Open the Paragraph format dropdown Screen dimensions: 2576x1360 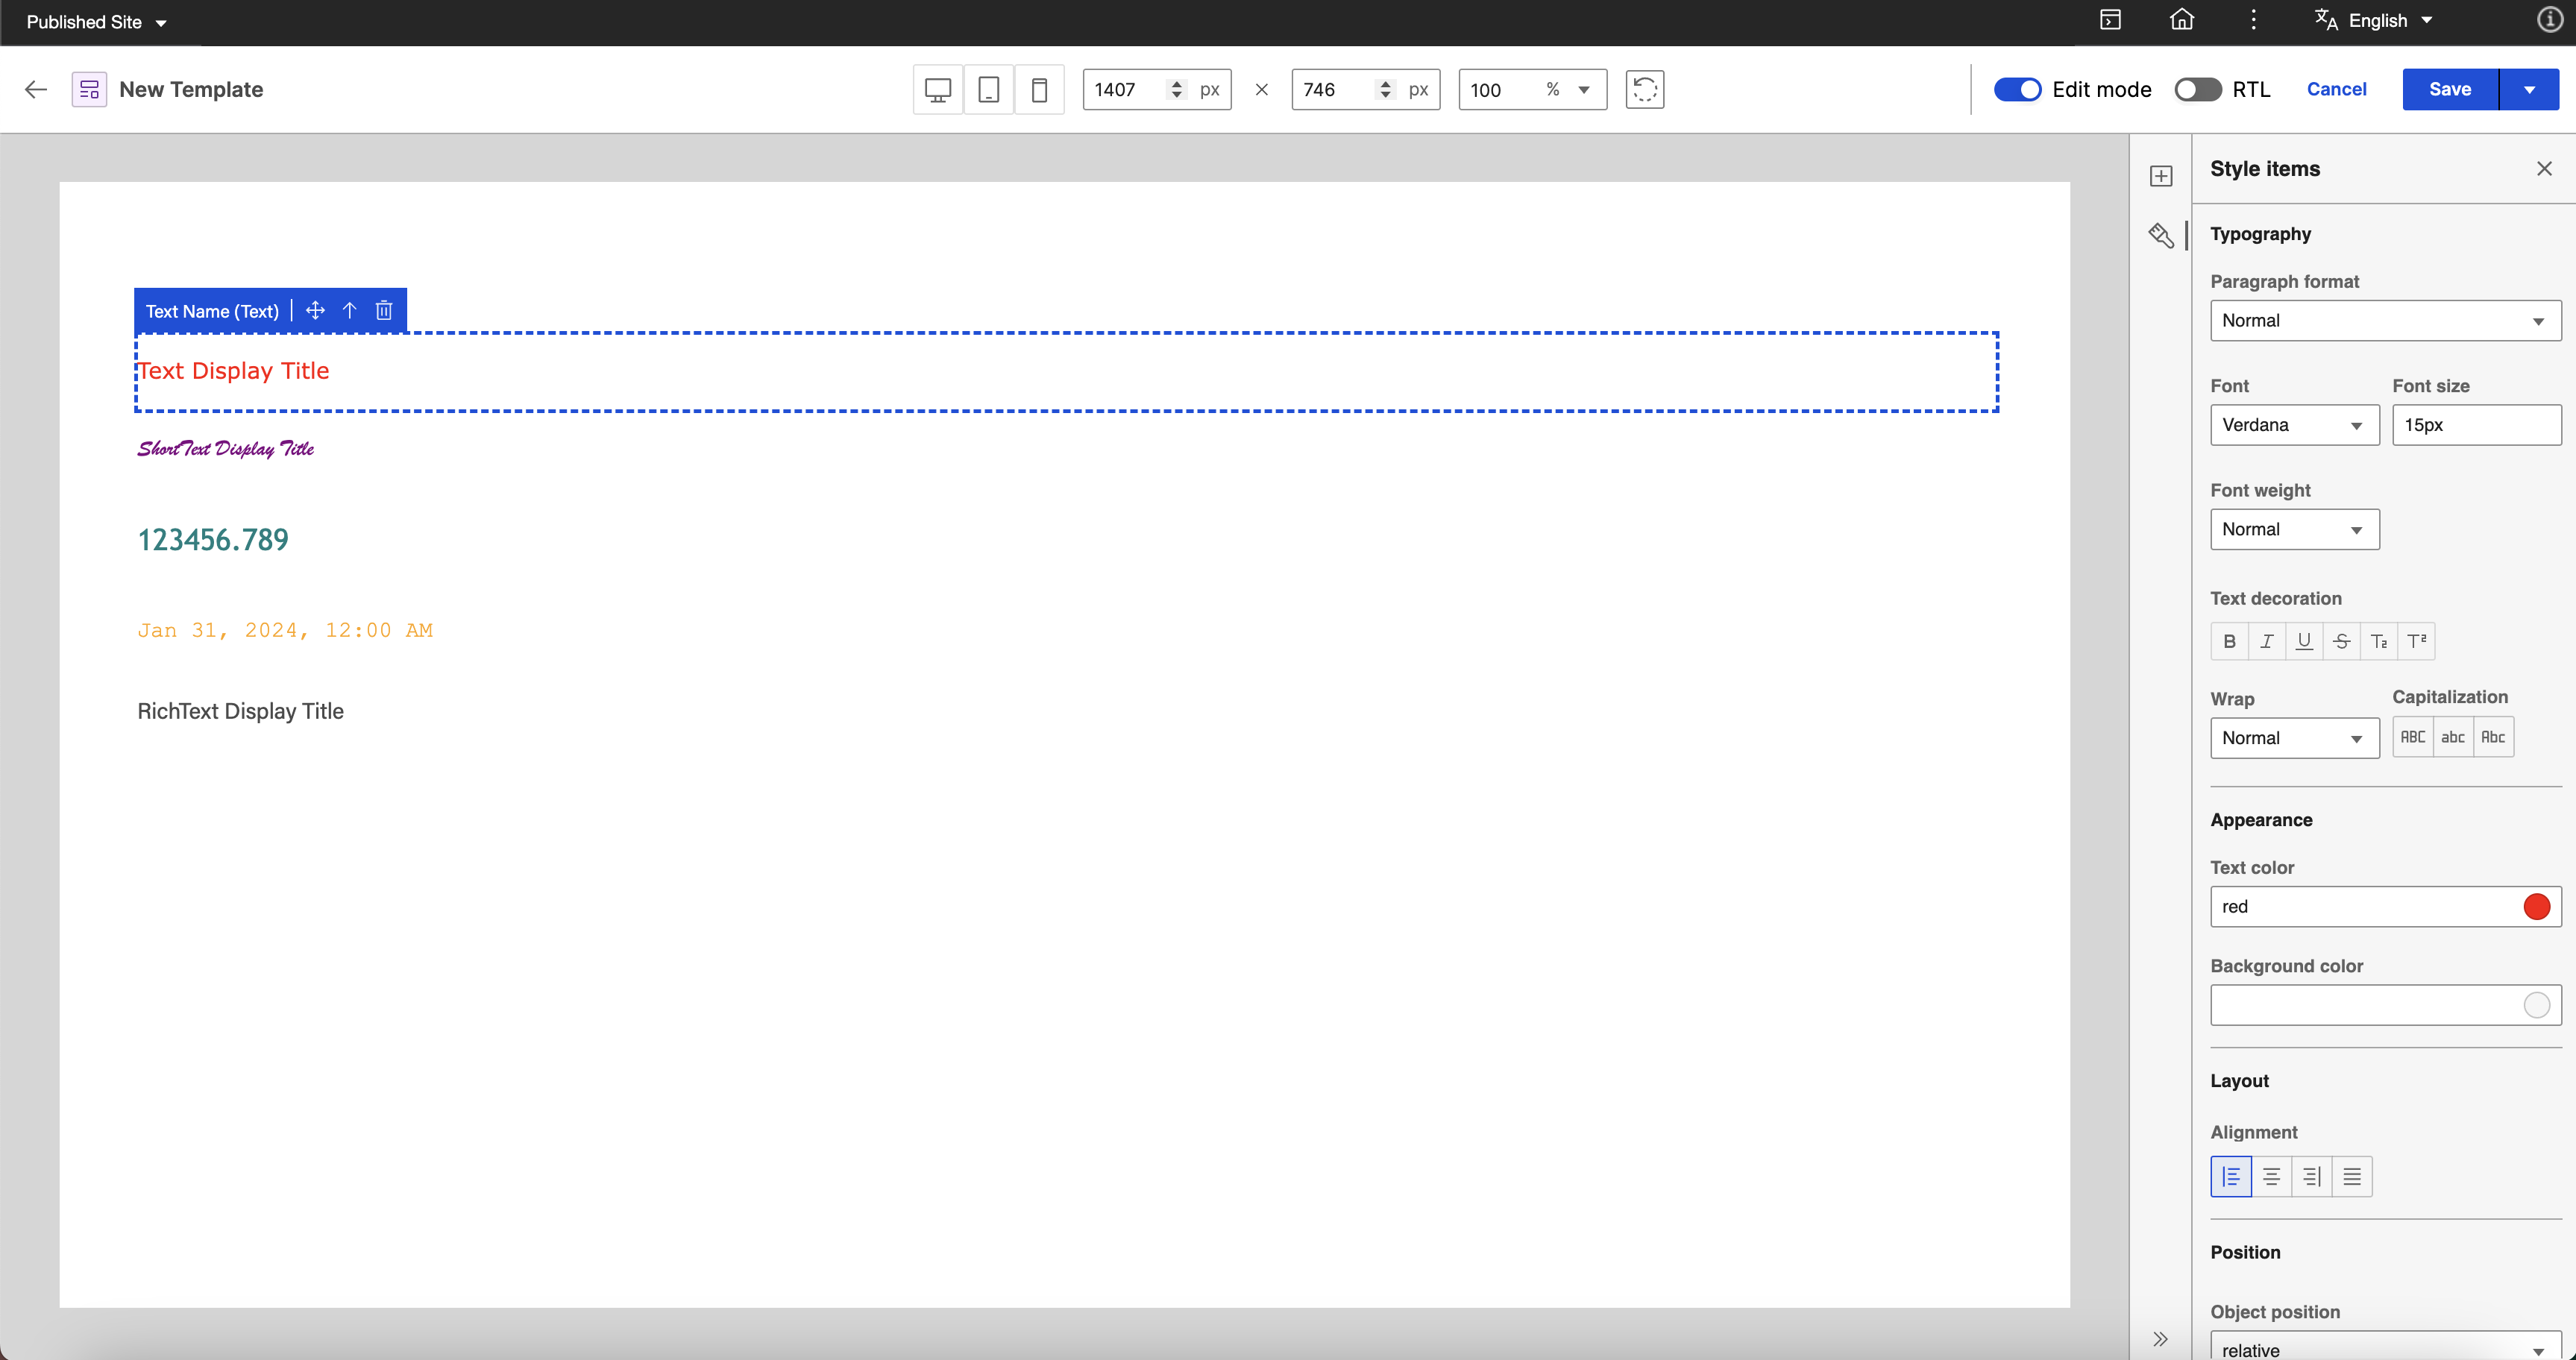click(x=2385, y=321)
